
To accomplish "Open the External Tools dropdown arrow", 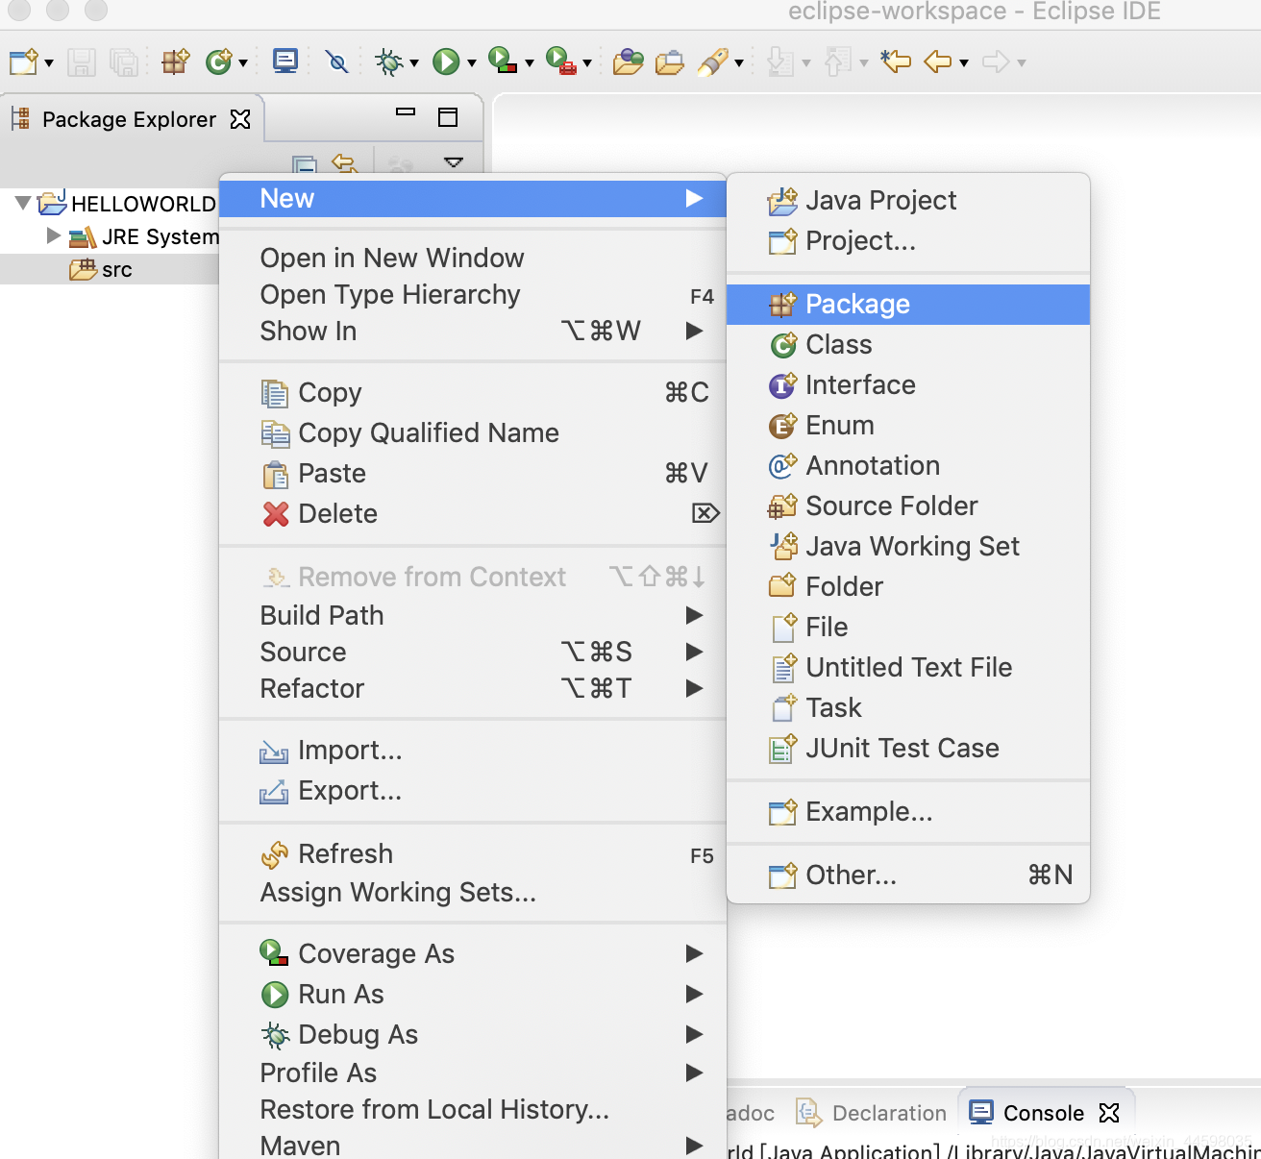I will pyautogui.click(x=587, y=63).
